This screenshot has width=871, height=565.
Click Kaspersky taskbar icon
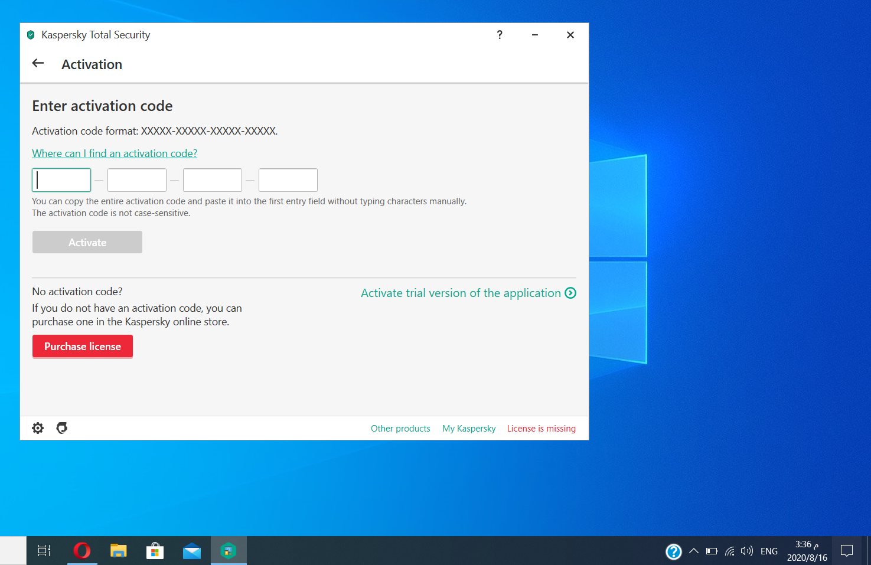pyautogui.click(x=229, y=551)
